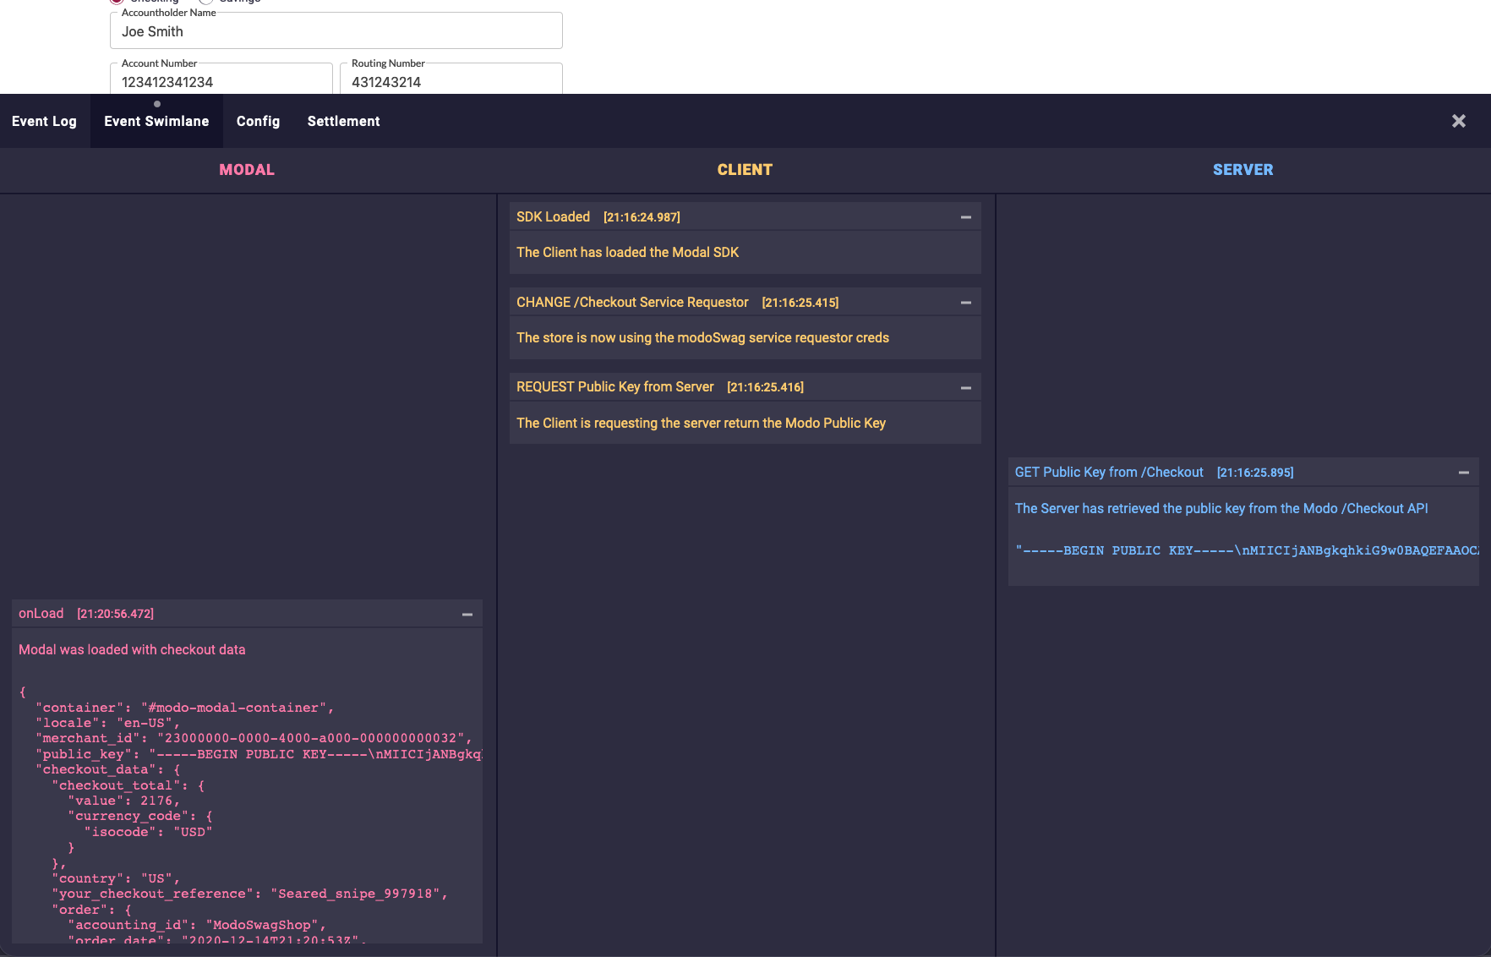Click the MODAL swimlane header
The width and height of the screenshot is (1491, 957).
point(247,170)
